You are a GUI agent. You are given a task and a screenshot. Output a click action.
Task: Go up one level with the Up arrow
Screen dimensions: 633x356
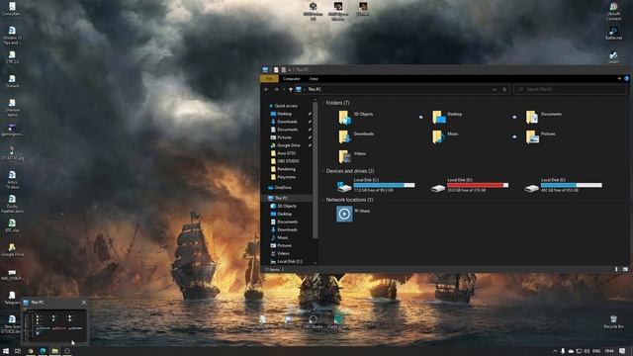(290, 89)
